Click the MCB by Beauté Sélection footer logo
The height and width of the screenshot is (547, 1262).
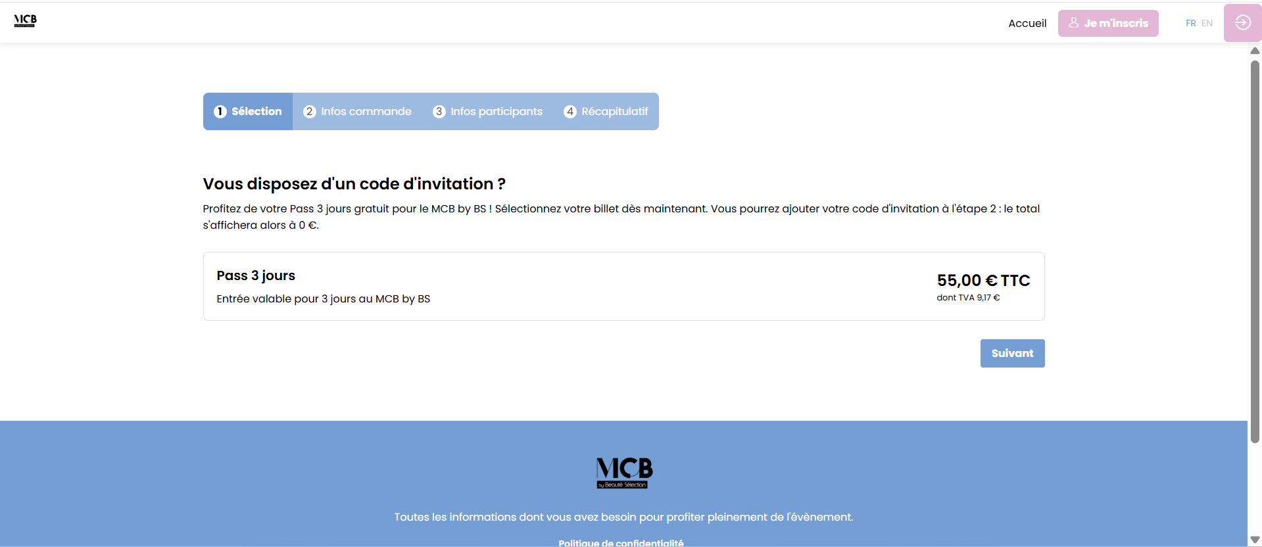(x=624, y=473)
